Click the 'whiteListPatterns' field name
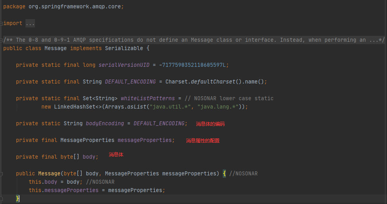Image resolution: width=387 pixels, height=204 pixels. pyautogui.click(x=148, y=99)
